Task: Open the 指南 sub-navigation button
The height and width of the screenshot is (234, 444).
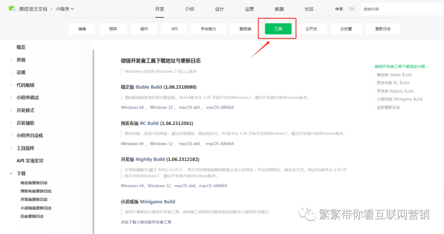Action: click(x=82, y=29)
